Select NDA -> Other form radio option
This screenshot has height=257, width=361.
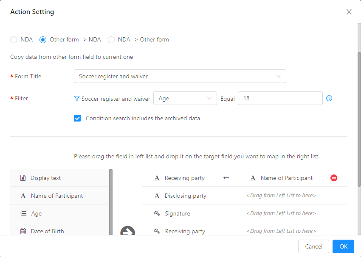pos(111,40)
